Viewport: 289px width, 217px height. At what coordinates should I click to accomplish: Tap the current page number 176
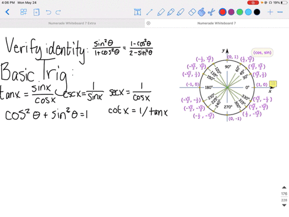pyautogui.click(x=284, y=193)
